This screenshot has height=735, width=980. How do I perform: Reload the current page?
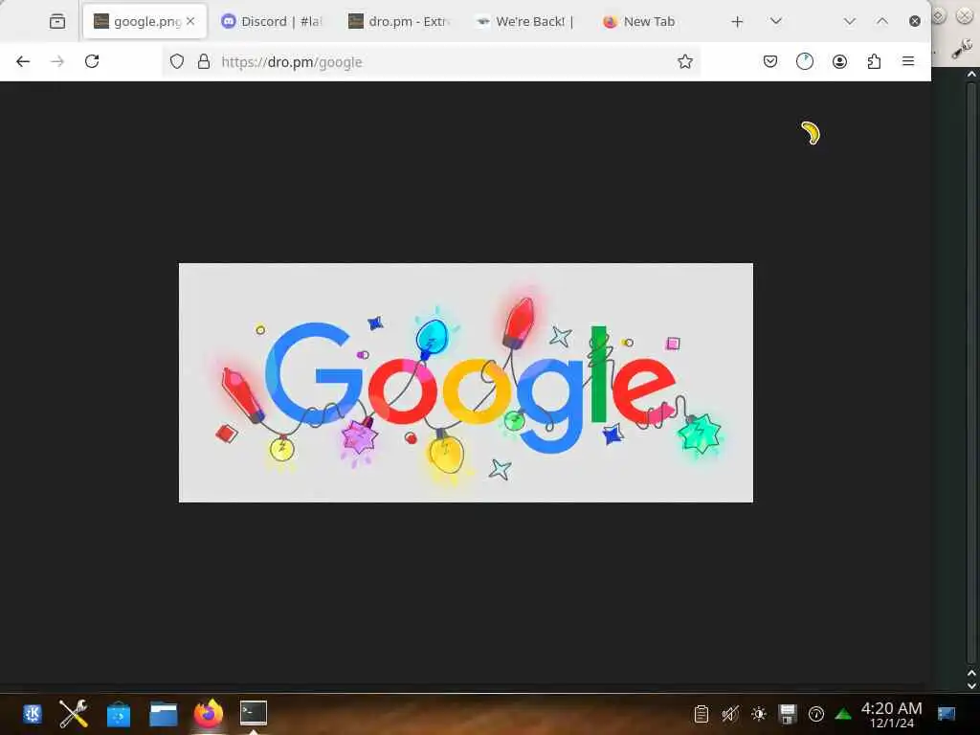coord(92,61)
